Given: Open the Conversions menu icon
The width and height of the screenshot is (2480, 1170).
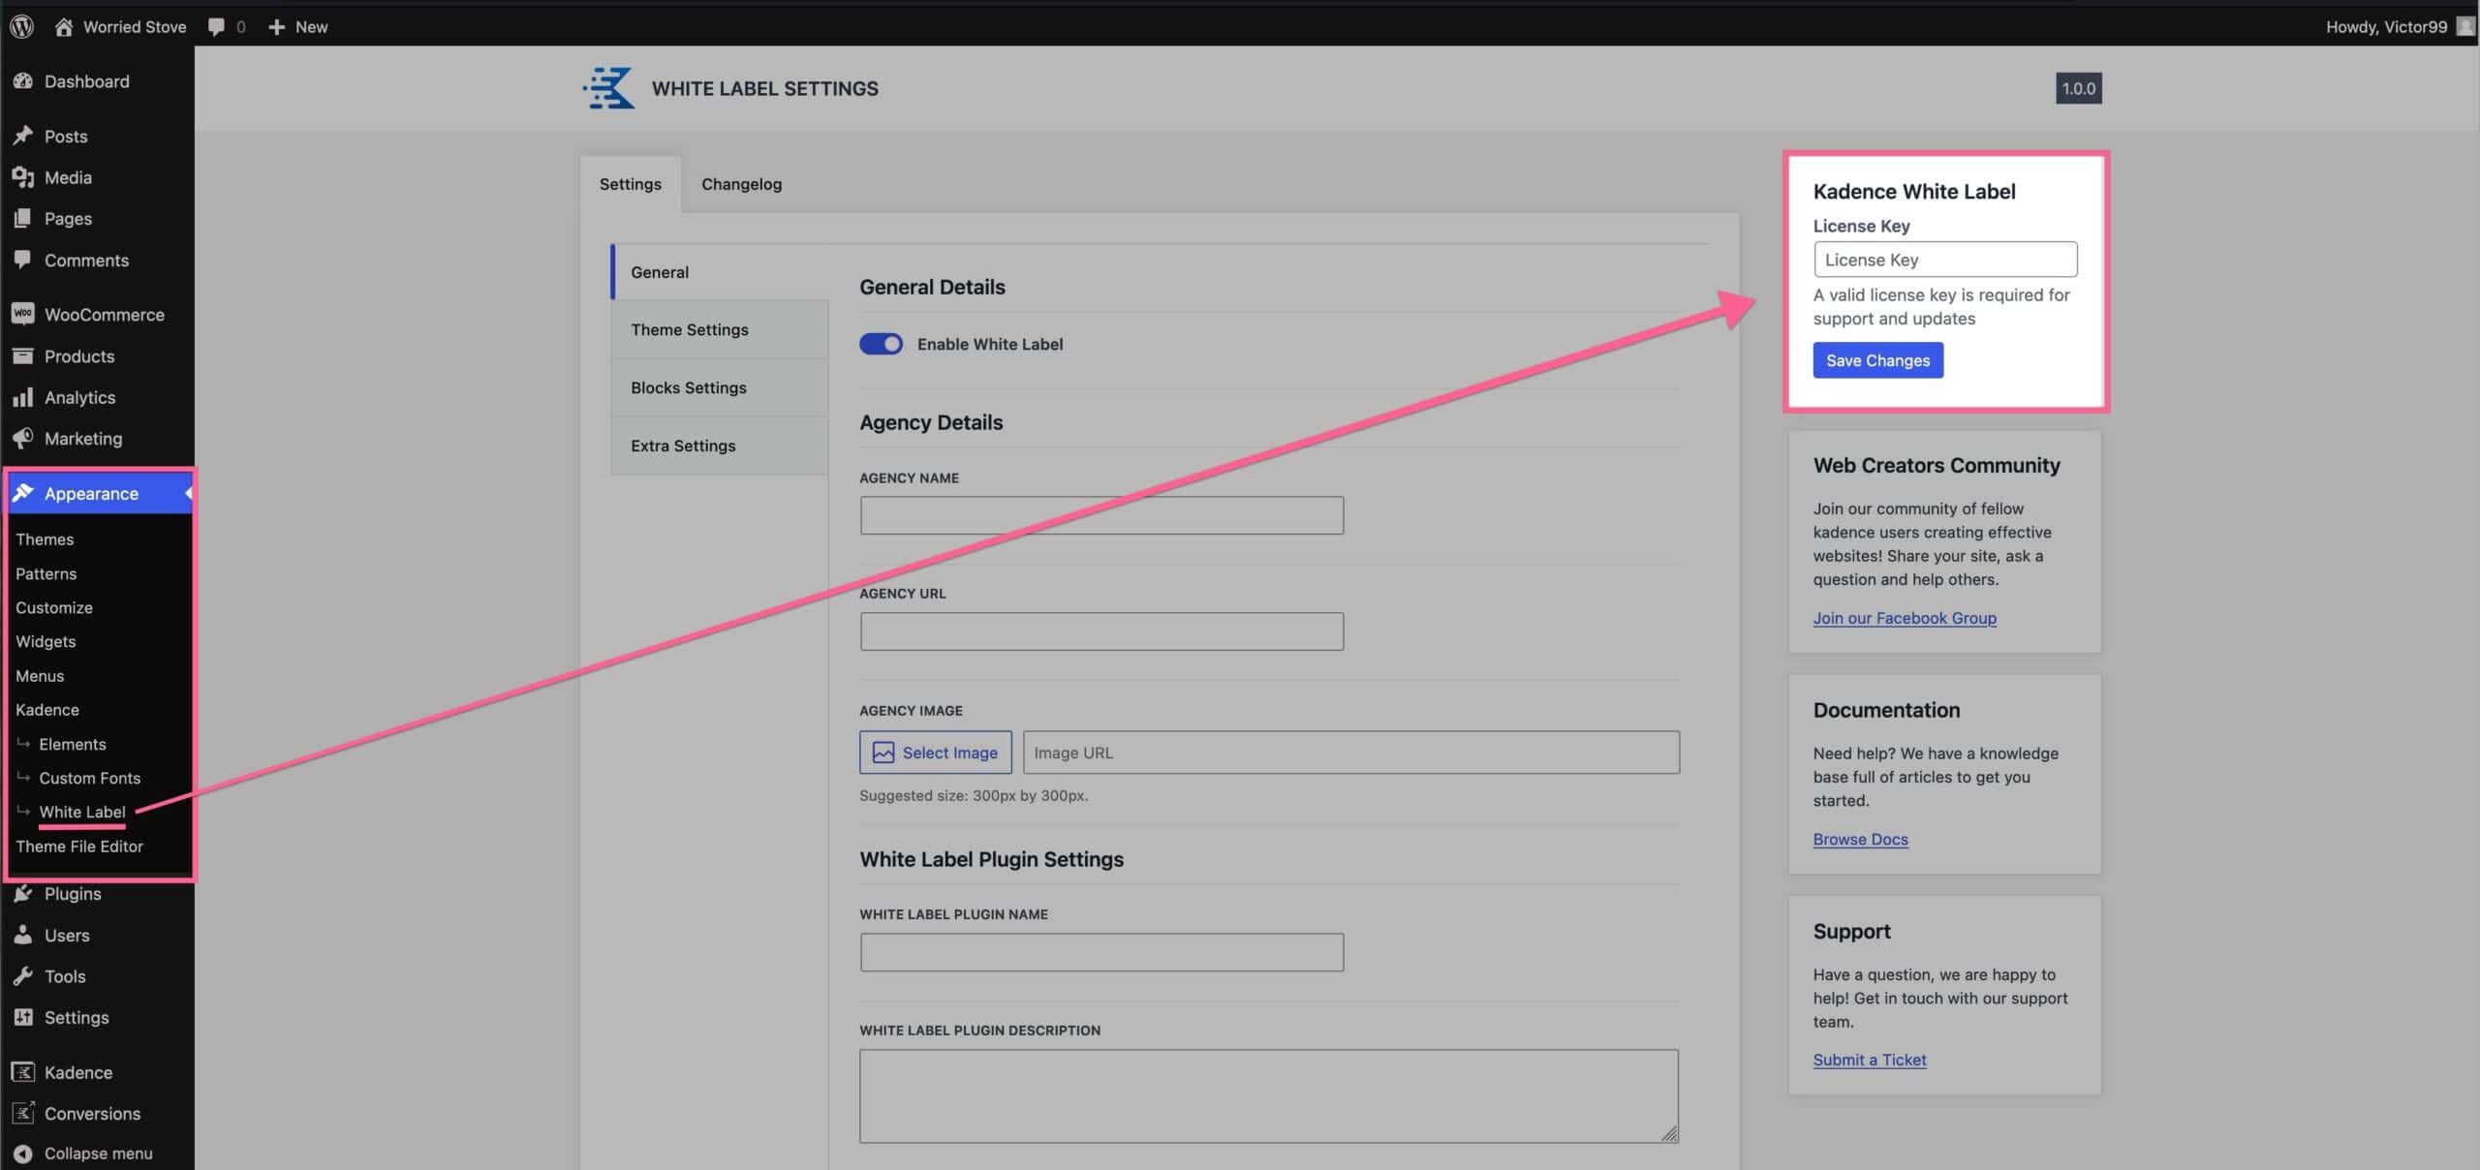Looking at the screenshot, I should [23, 1113].
